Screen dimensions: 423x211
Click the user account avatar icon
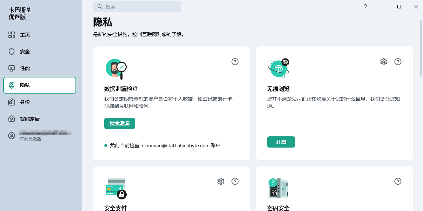click(12, 136)
